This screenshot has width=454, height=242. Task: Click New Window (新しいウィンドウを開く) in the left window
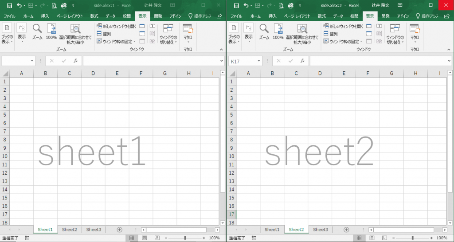click(x=116, y=27)
